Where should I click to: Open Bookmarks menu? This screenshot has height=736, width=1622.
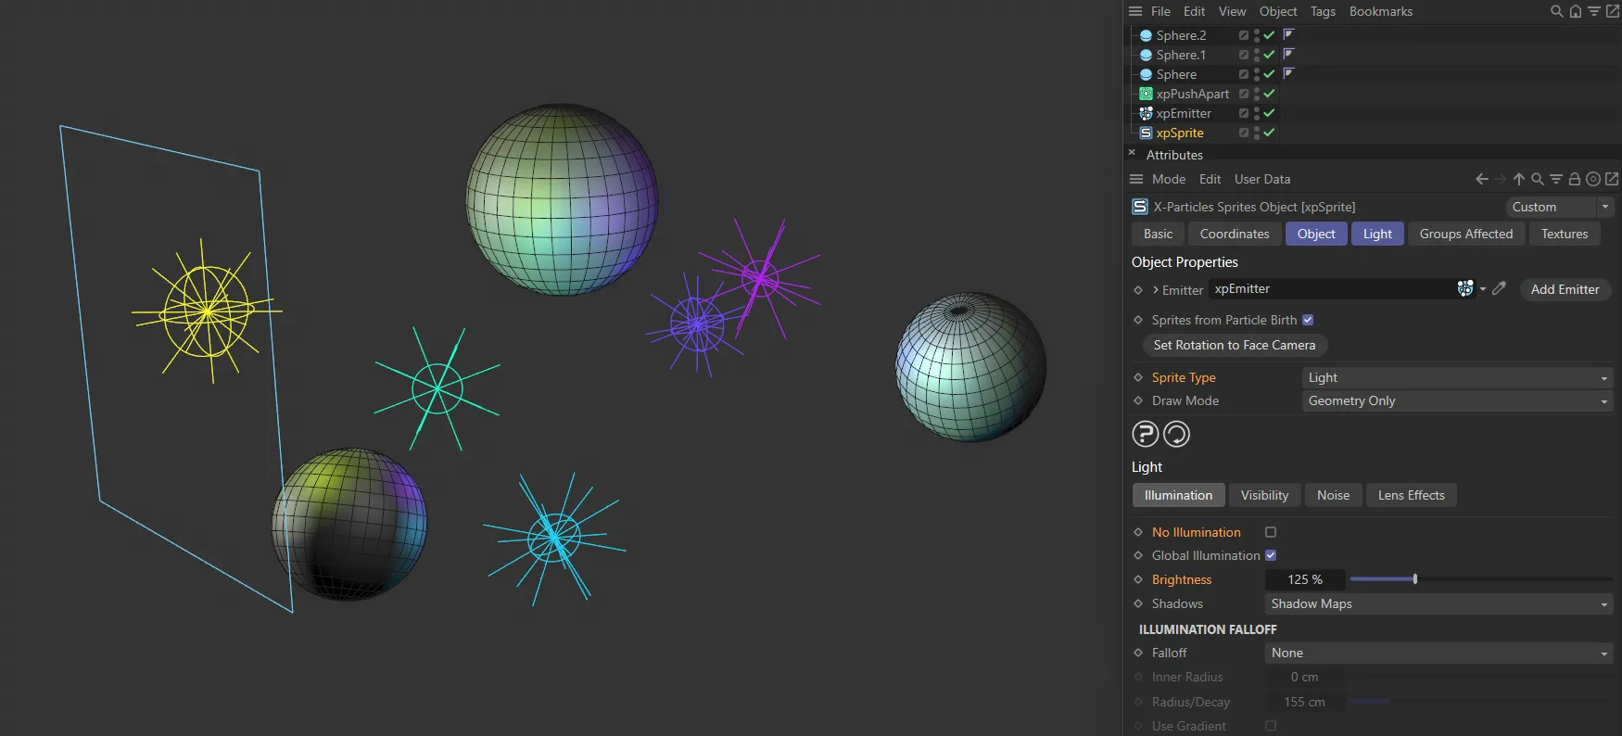click(1381, 11)
